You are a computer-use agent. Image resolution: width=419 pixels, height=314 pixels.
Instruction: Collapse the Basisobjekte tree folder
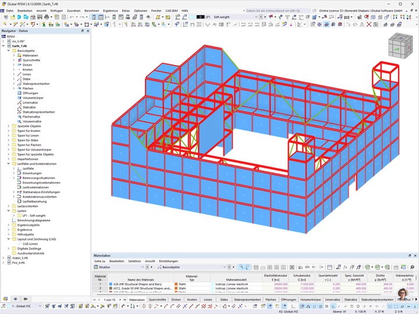coord(9,51)
